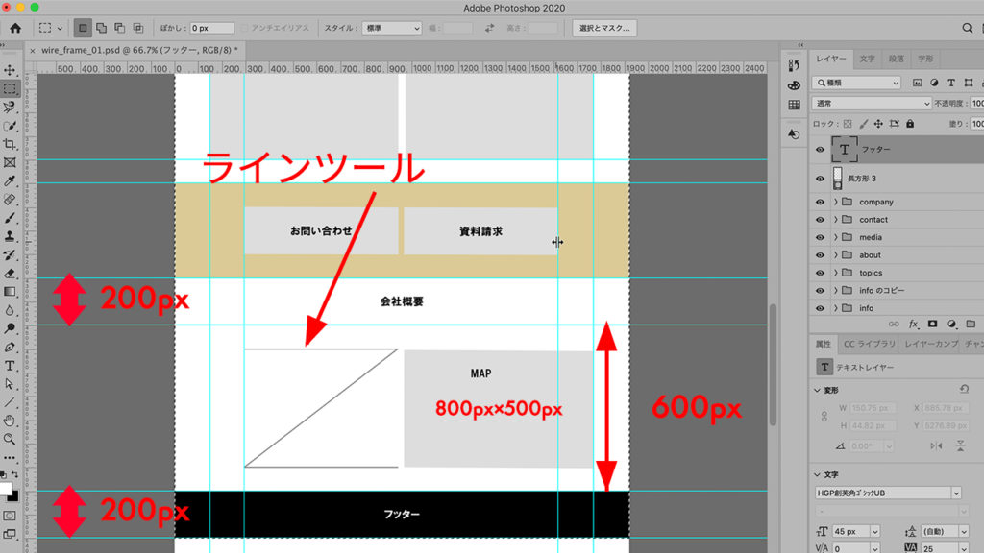
Task: Open the search magnifier in options bar
Action: coord(967,28)
